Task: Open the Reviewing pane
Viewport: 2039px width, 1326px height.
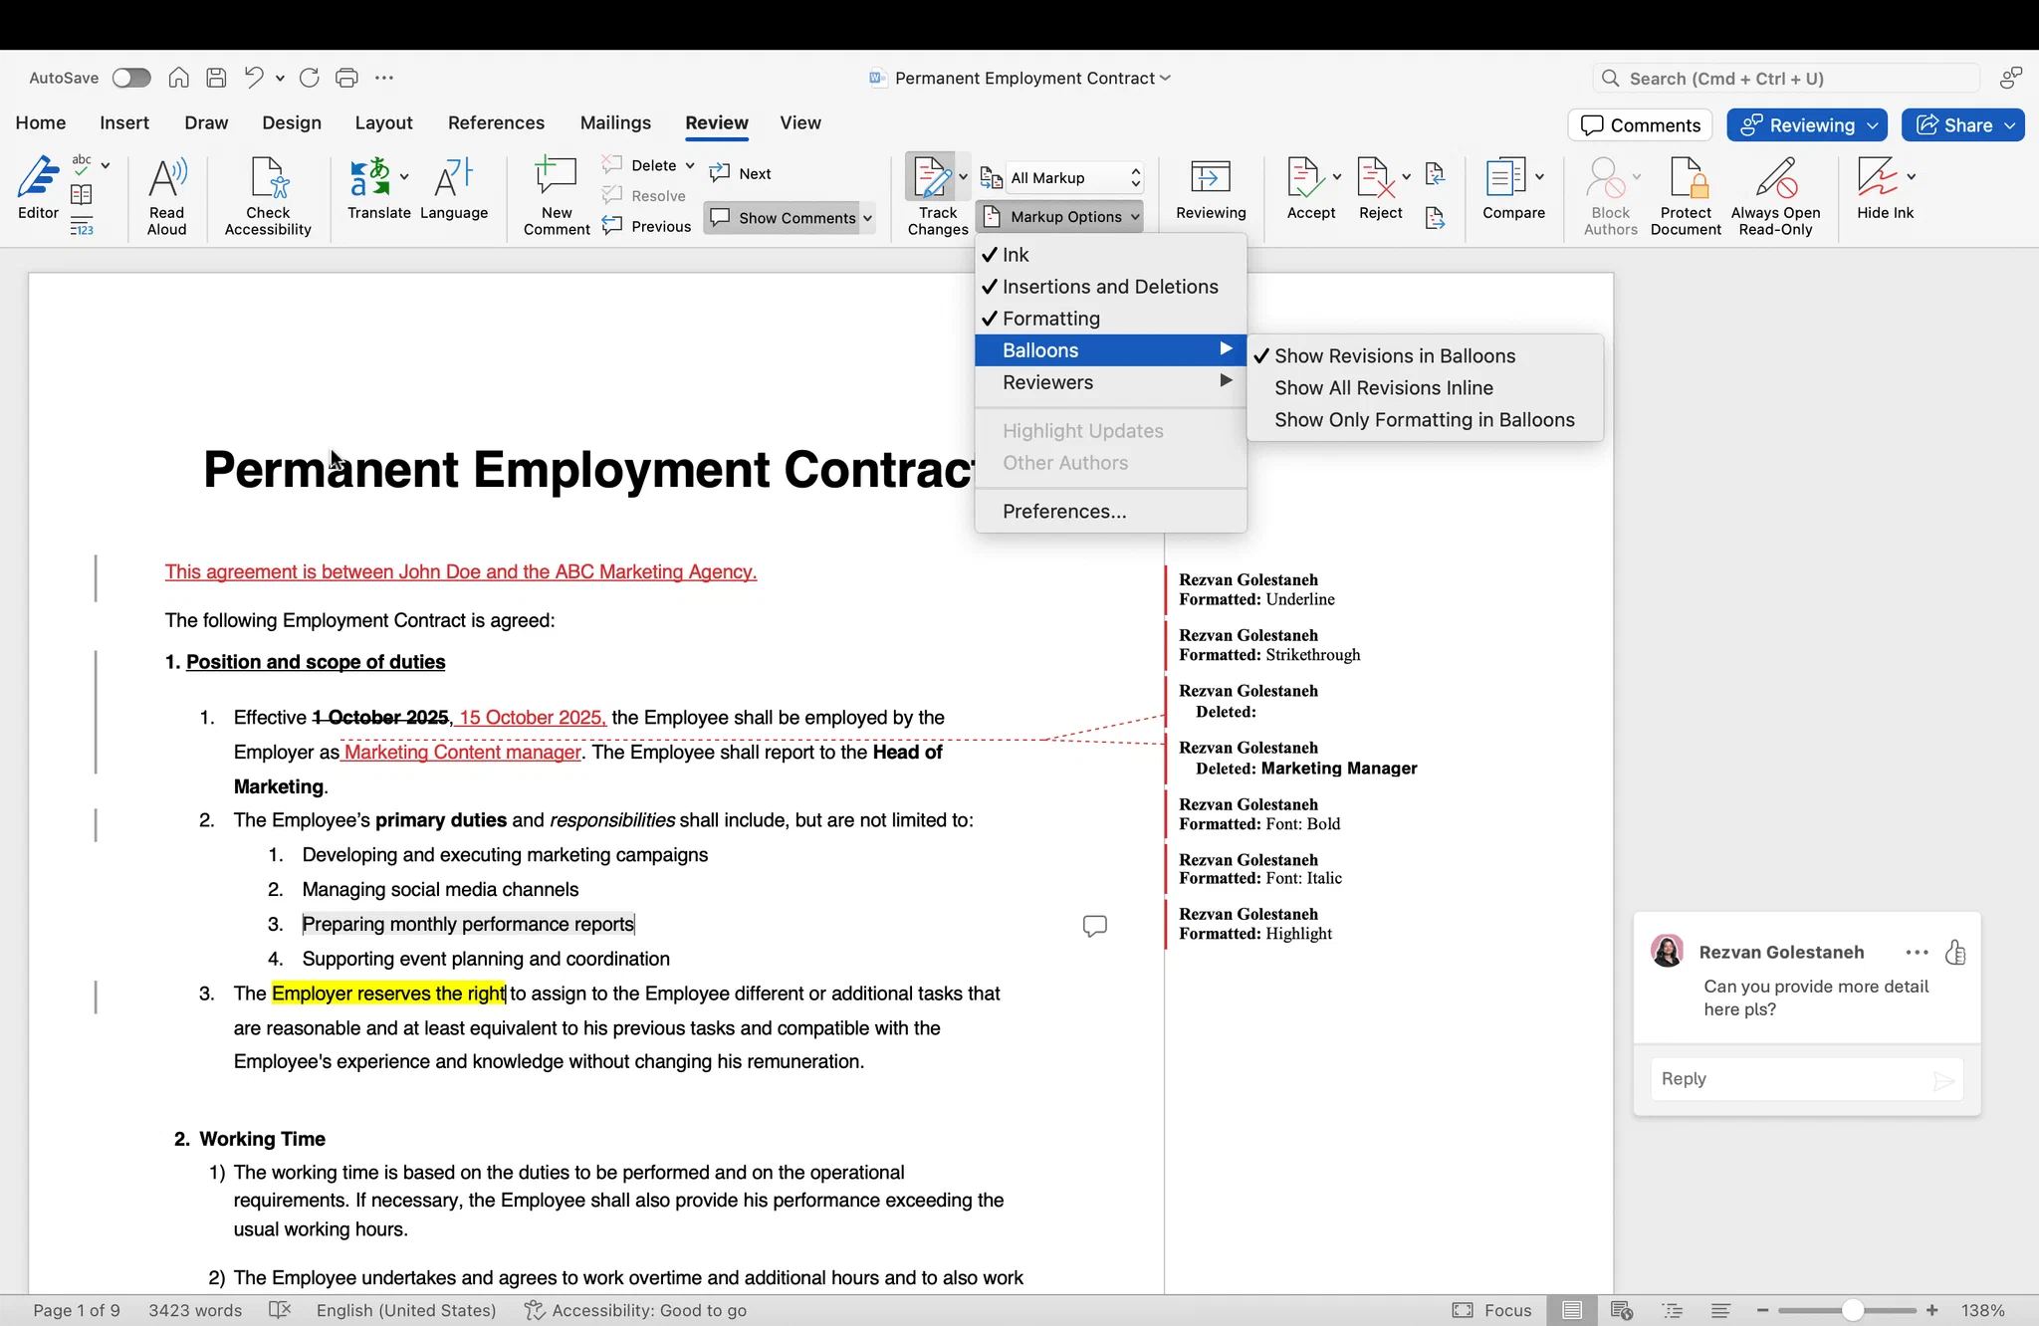Action: [1211, 189]
